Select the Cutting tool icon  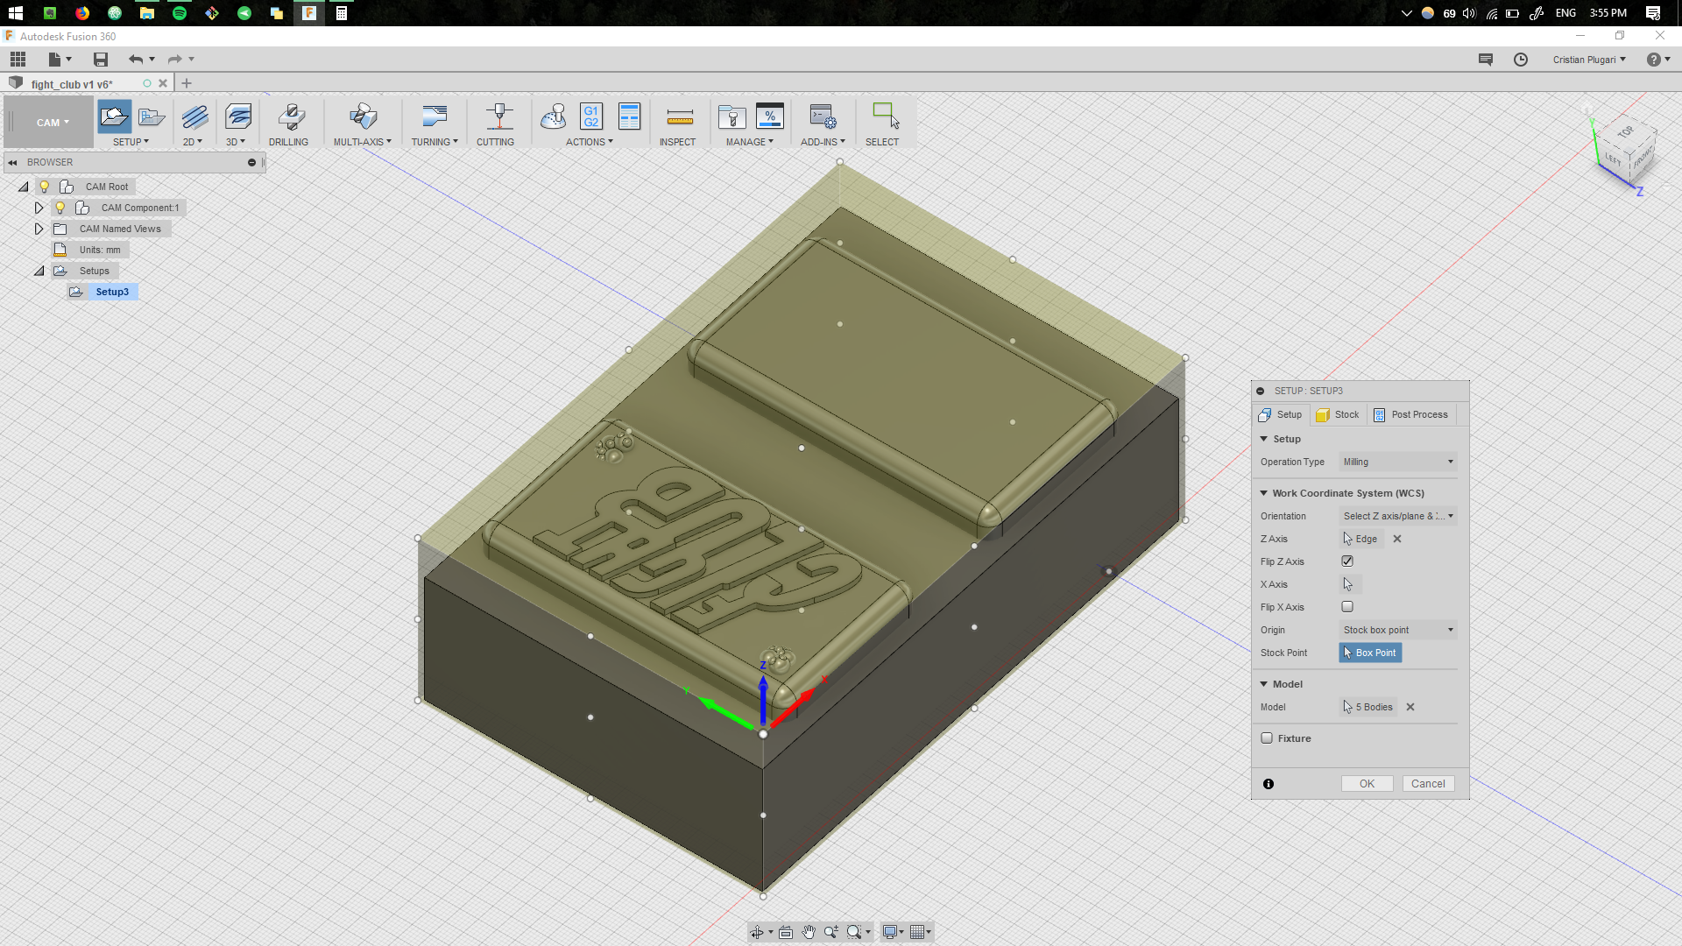pyautogui.click(x=499, y=116)
